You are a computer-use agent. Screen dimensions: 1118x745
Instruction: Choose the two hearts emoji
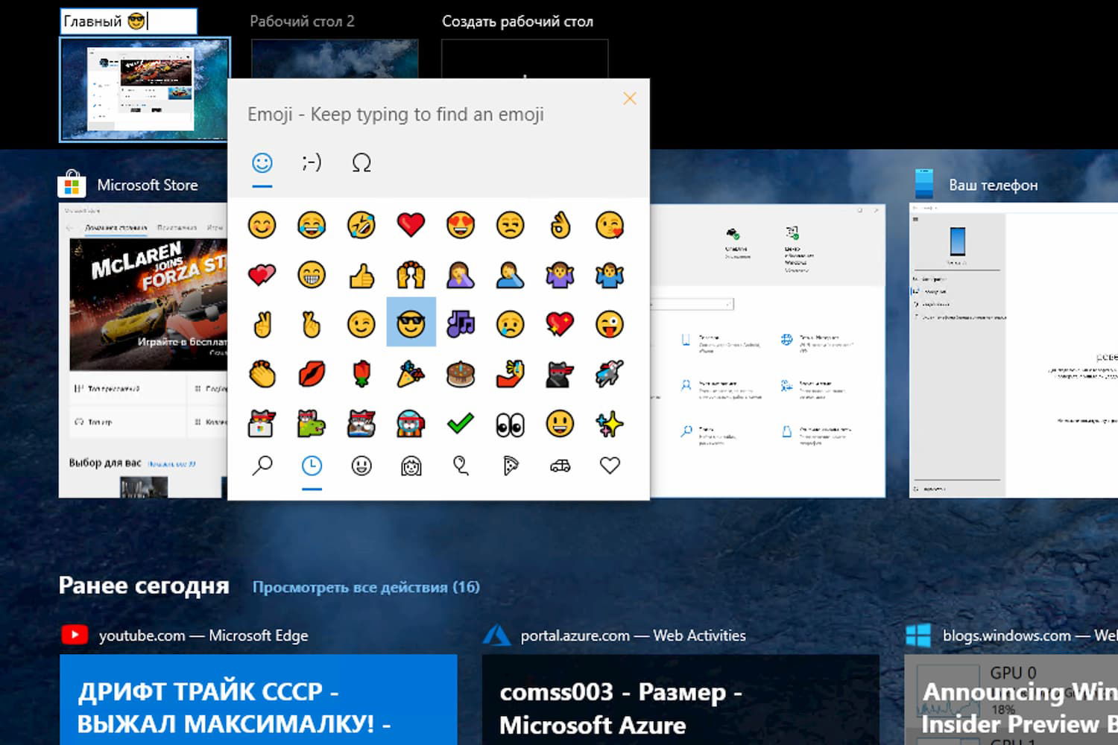(x=262, y=275)
